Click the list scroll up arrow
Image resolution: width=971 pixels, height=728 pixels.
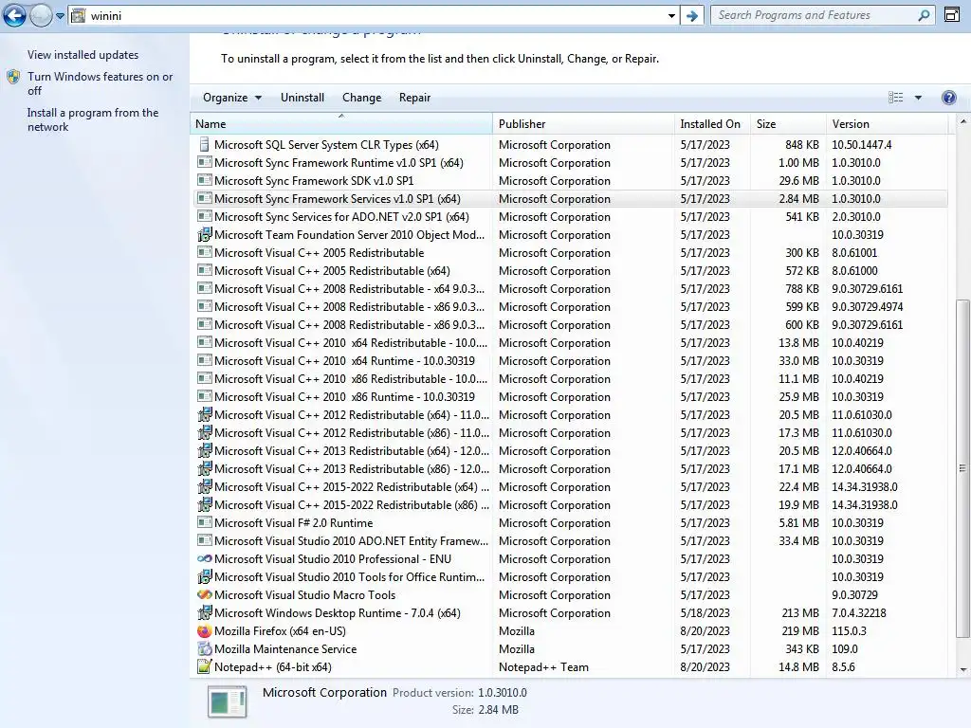963,122
